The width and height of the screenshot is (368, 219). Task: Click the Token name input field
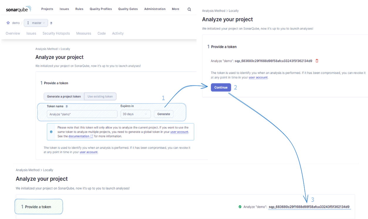click(x=82, y=114)
